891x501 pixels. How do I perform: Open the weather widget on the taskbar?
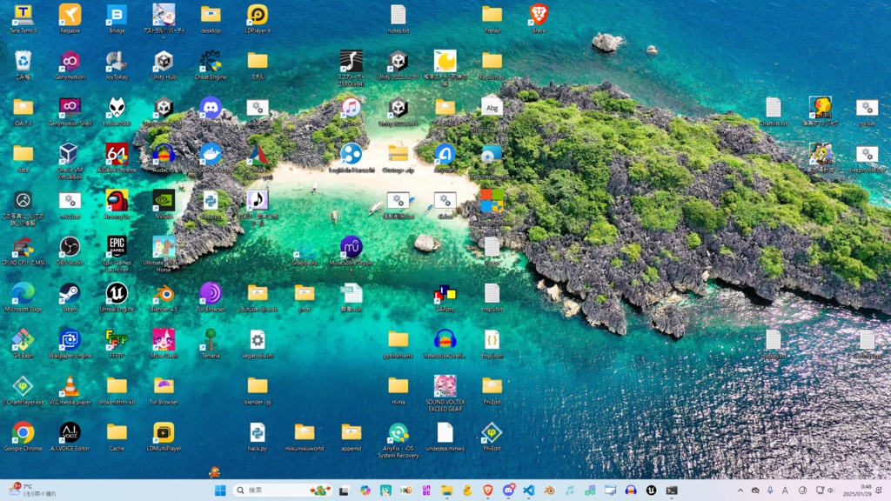tap(33, 491)
